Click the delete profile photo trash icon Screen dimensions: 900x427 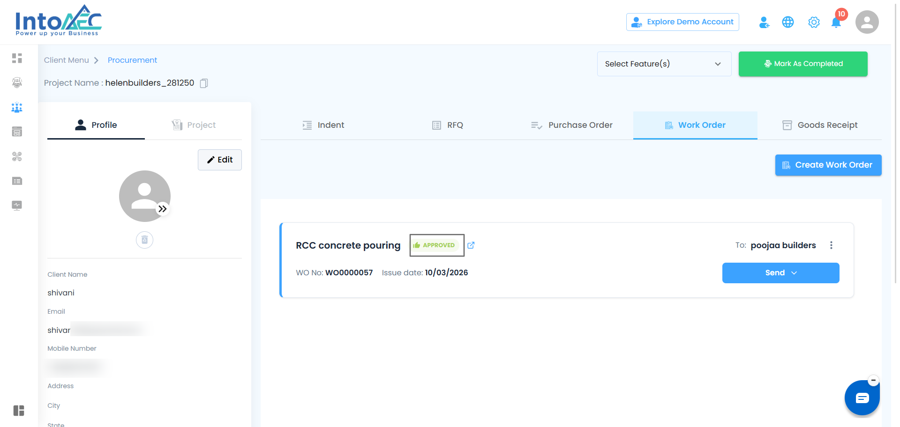[145, 240]
